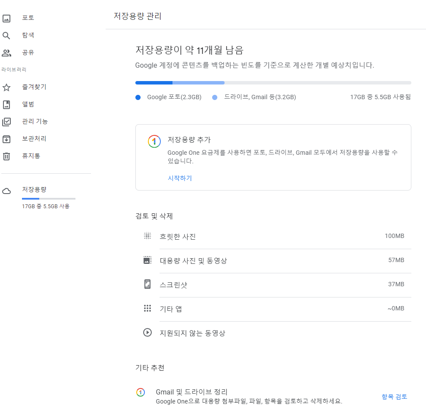Click the 시작하기 link

[x=180, y=178]
